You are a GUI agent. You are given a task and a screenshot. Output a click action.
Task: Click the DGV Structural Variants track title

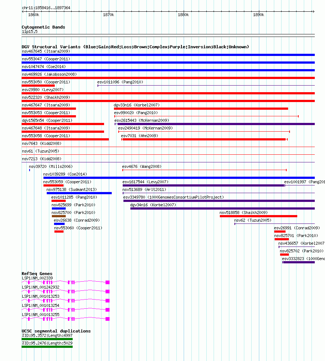point(135,47)
